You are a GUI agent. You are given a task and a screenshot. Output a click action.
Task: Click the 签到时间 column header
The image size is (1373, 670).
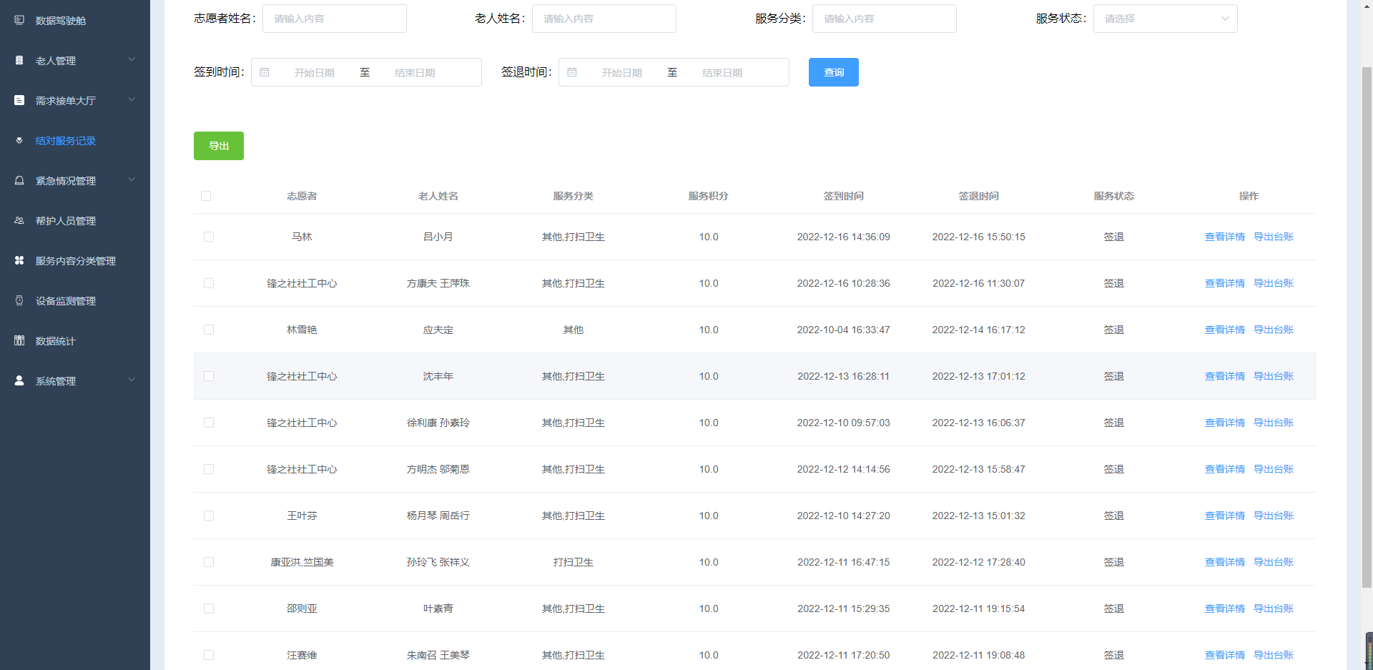pyautogui.click(x=844, y=196)
